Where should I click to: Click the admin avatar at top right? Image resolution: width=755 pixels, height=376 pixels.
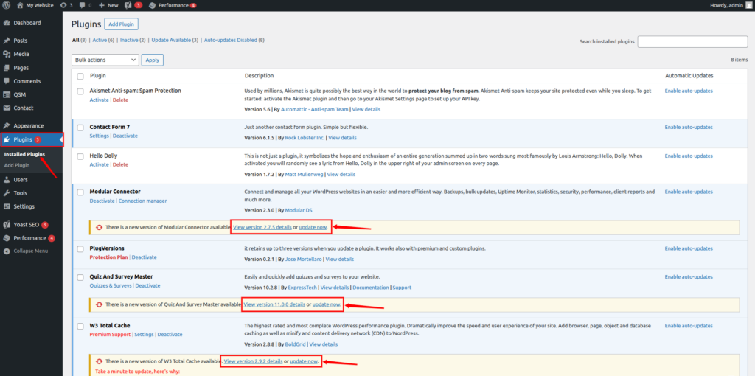click(x=748, y=5)
